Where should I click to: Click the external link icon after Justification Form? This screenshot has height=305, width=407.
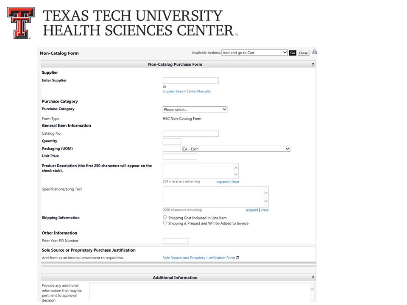coord(237,258)
